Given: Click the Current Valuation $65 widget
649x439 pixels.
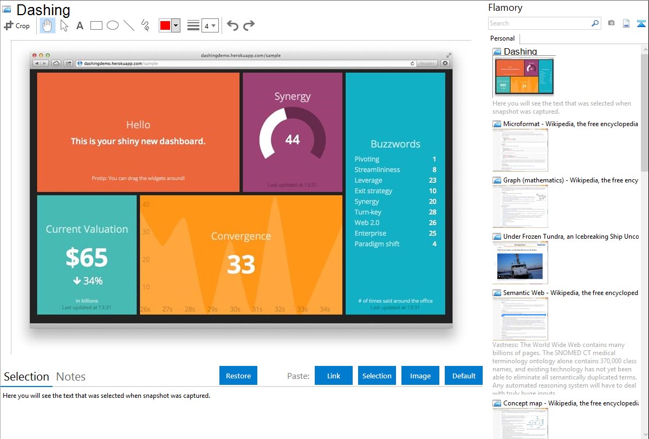Looking at the screenshot, I should coord(87,255).
